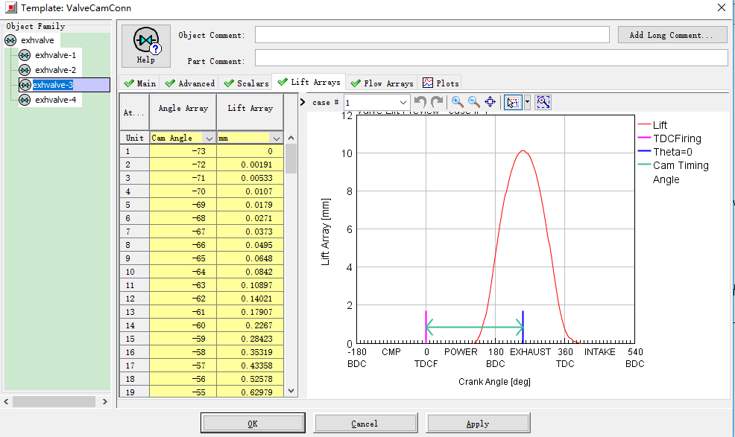Click the pan/move plot icon
The height and width of the screenshot is (437, 735).
click(x=490, y=102)
